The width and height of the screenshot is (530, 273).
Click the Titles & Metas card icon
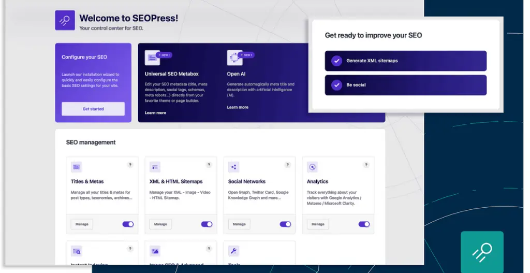(x=77, y=167)
